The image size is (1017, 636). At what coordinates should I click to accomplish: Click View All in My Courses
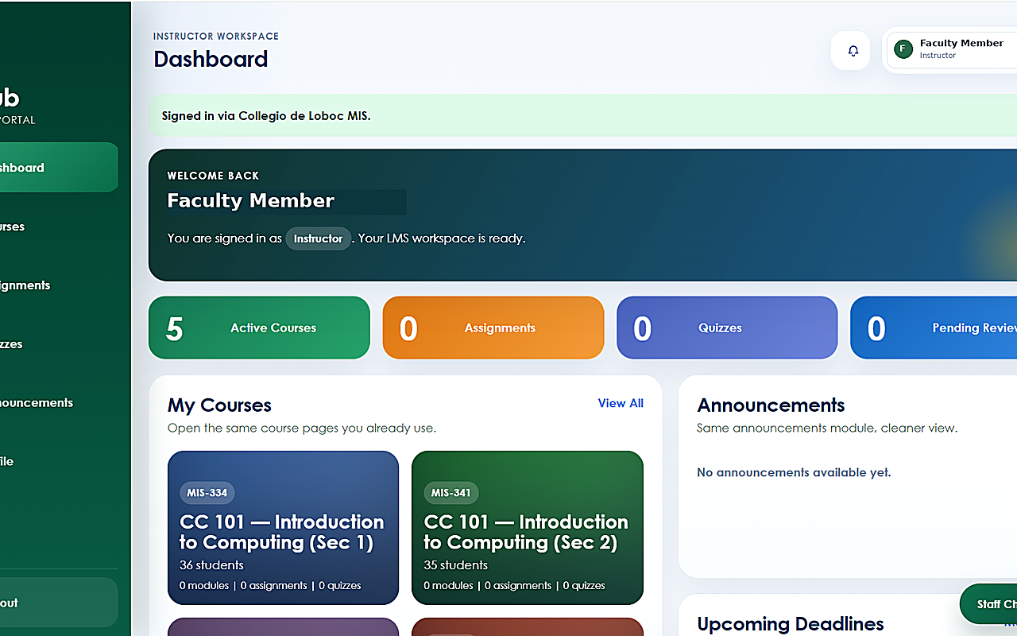(x=621, y=403)
